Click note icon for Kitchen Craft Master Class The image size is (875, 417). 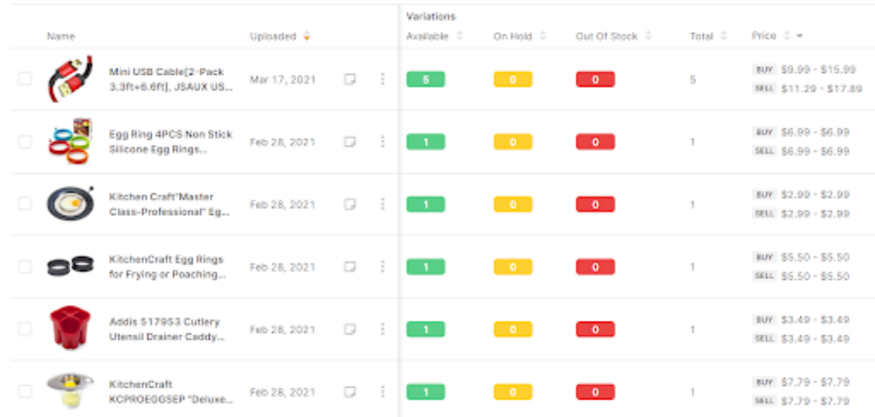350,205
